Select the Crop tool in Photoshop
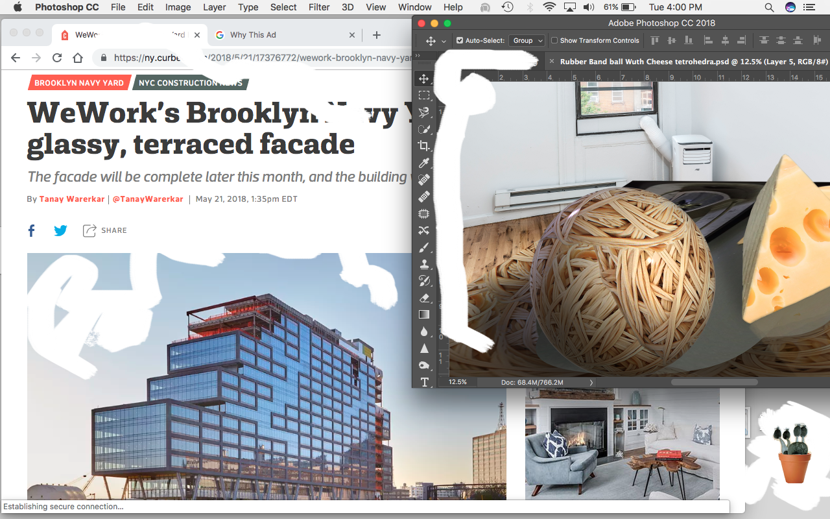Image resolution: width=830 pixels, height=519 pixels. (423, 146)
